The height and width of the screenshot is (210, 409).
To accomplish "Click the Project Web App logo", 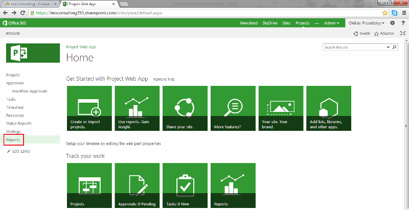I will pos(33,53).
